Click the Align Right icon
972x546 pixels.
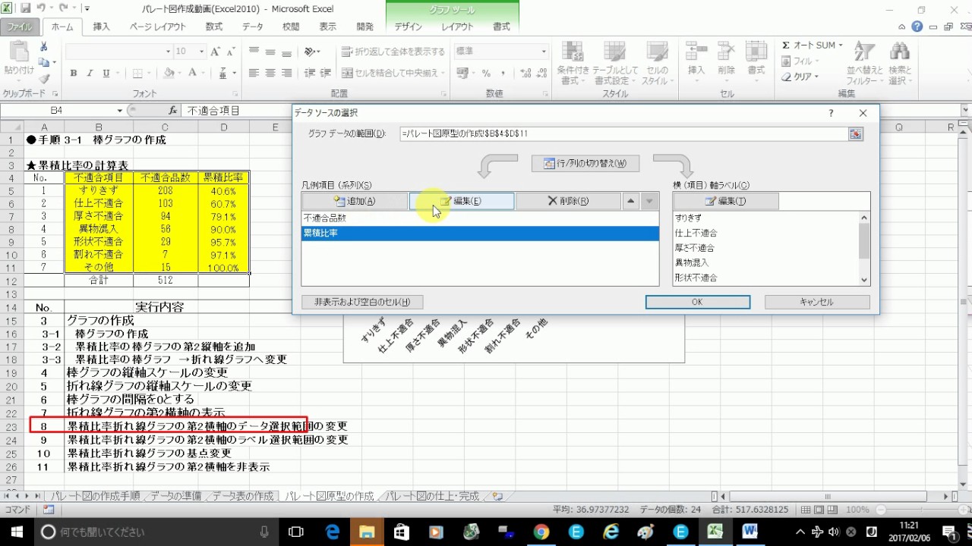coord(288,74)
